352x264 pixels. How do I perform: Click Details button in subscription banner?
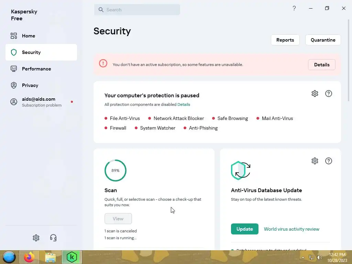pos(322,65)
